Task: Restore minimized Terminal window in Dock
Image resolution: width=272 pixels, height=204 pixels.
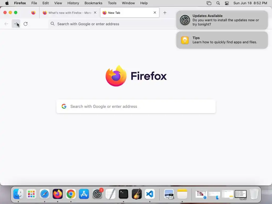Action: click(x=241, y=195)
